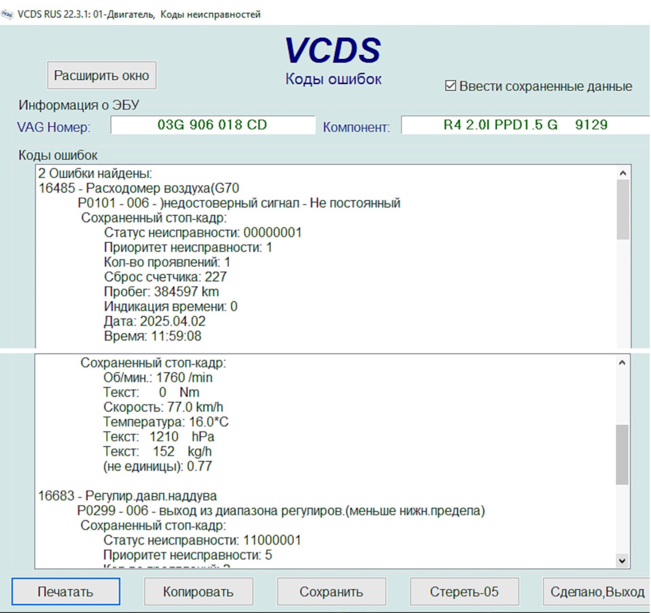Select 'Температура: 16.0*C' line
Image resolution: width=651 pixels, height=613 pixels.
(x=166, y=422)
